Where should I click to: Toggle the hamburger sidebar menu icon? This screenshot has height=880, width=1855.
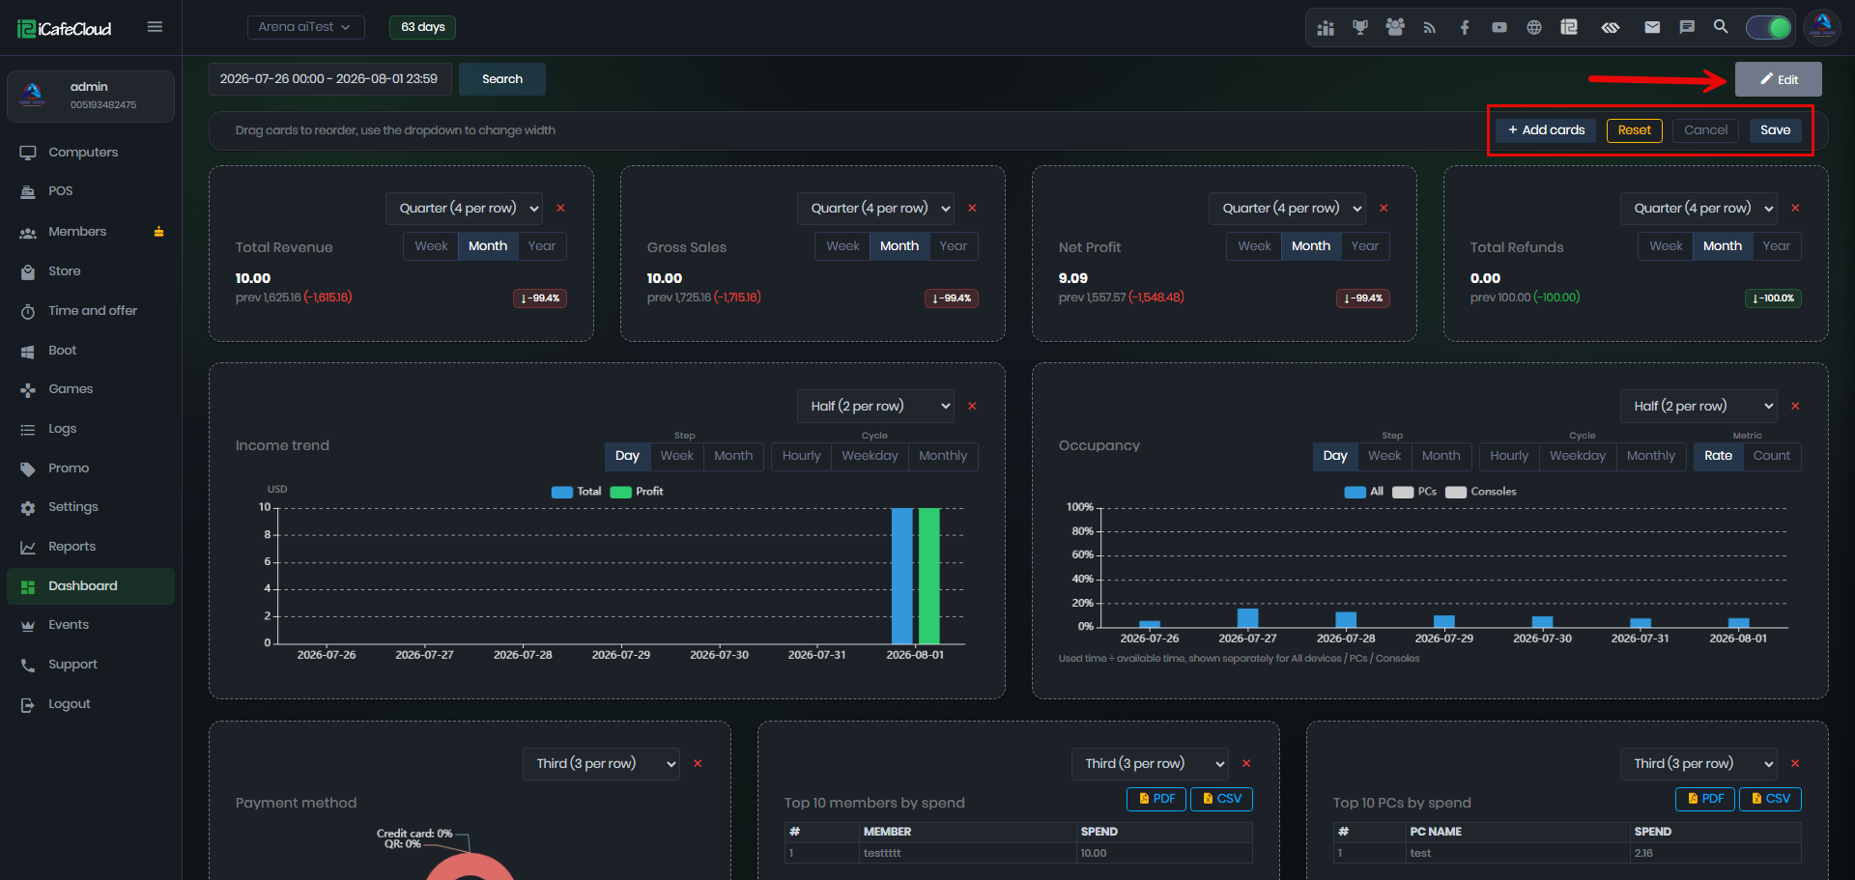coord(155,27)
